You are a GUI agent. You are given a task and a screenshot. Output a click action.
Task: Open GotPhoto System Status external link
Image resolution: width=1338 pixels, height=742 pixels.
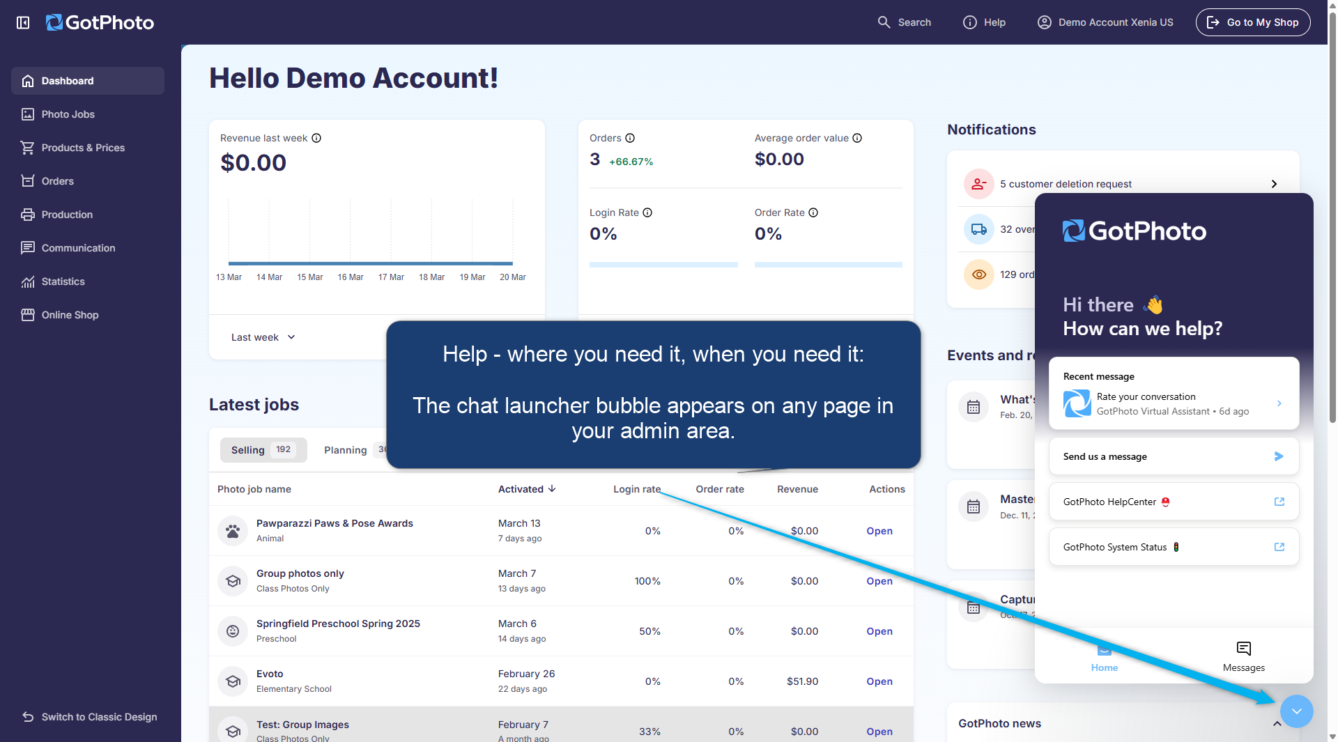(x=1174, y=547)
